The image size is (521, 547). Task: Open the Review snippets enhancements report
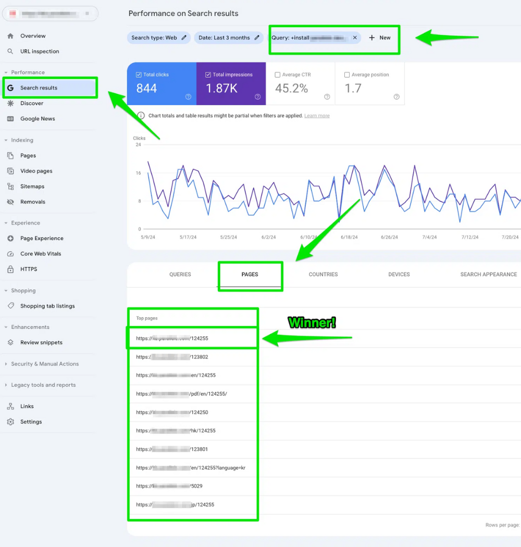tap(43, 342)
